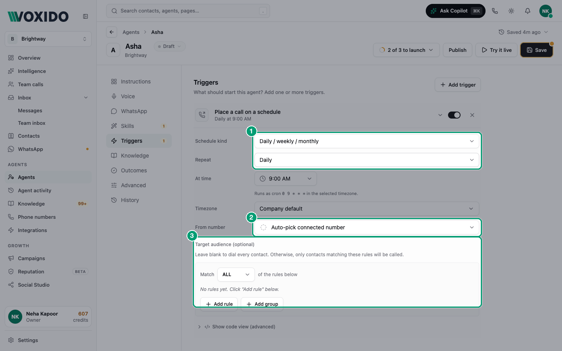Click Add group button
The width and height of the screenshot is (562, 351).
click(262, 304)
